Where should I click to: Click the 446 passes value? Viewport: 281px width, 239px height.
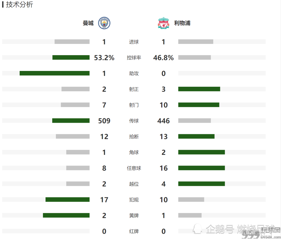coord(164,121)
